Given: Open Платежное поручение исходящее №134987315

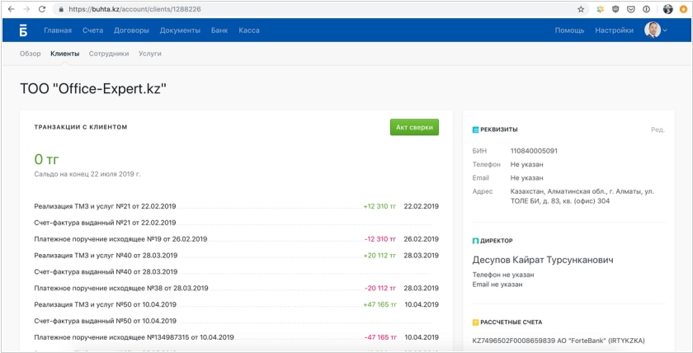Looking at the screenshot, I should tap(134, 337).
